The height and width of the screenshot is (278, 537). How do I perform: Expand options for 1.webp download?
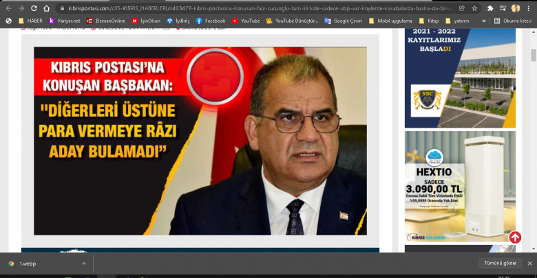click(84, 263)
